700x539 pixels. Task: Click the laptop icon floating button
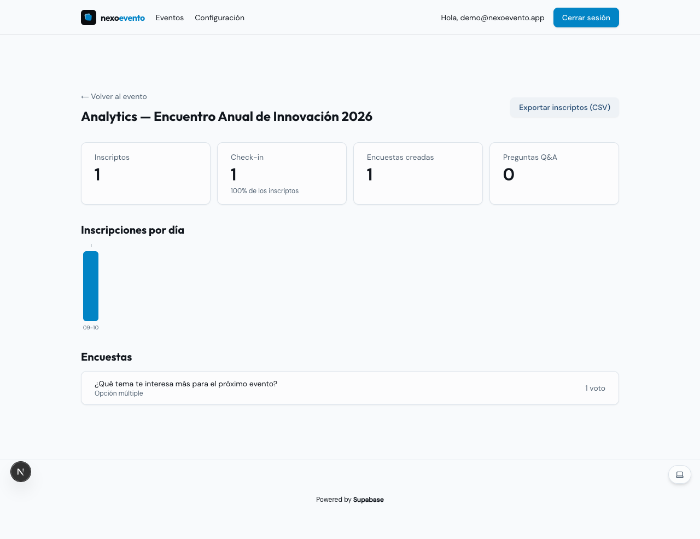pyautogui.click(x=680, y=474)
